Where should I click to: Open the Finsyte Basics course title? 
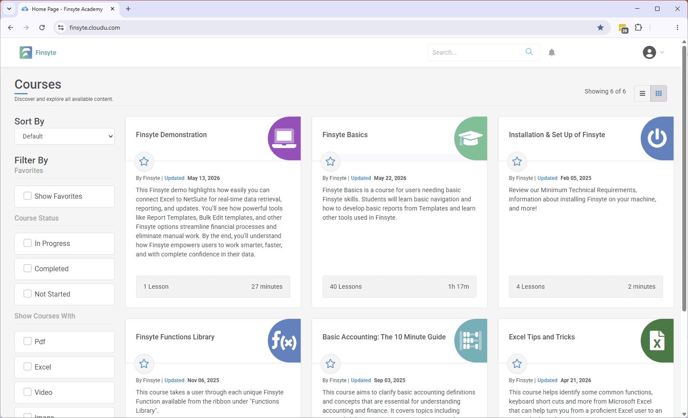(345, 135)
